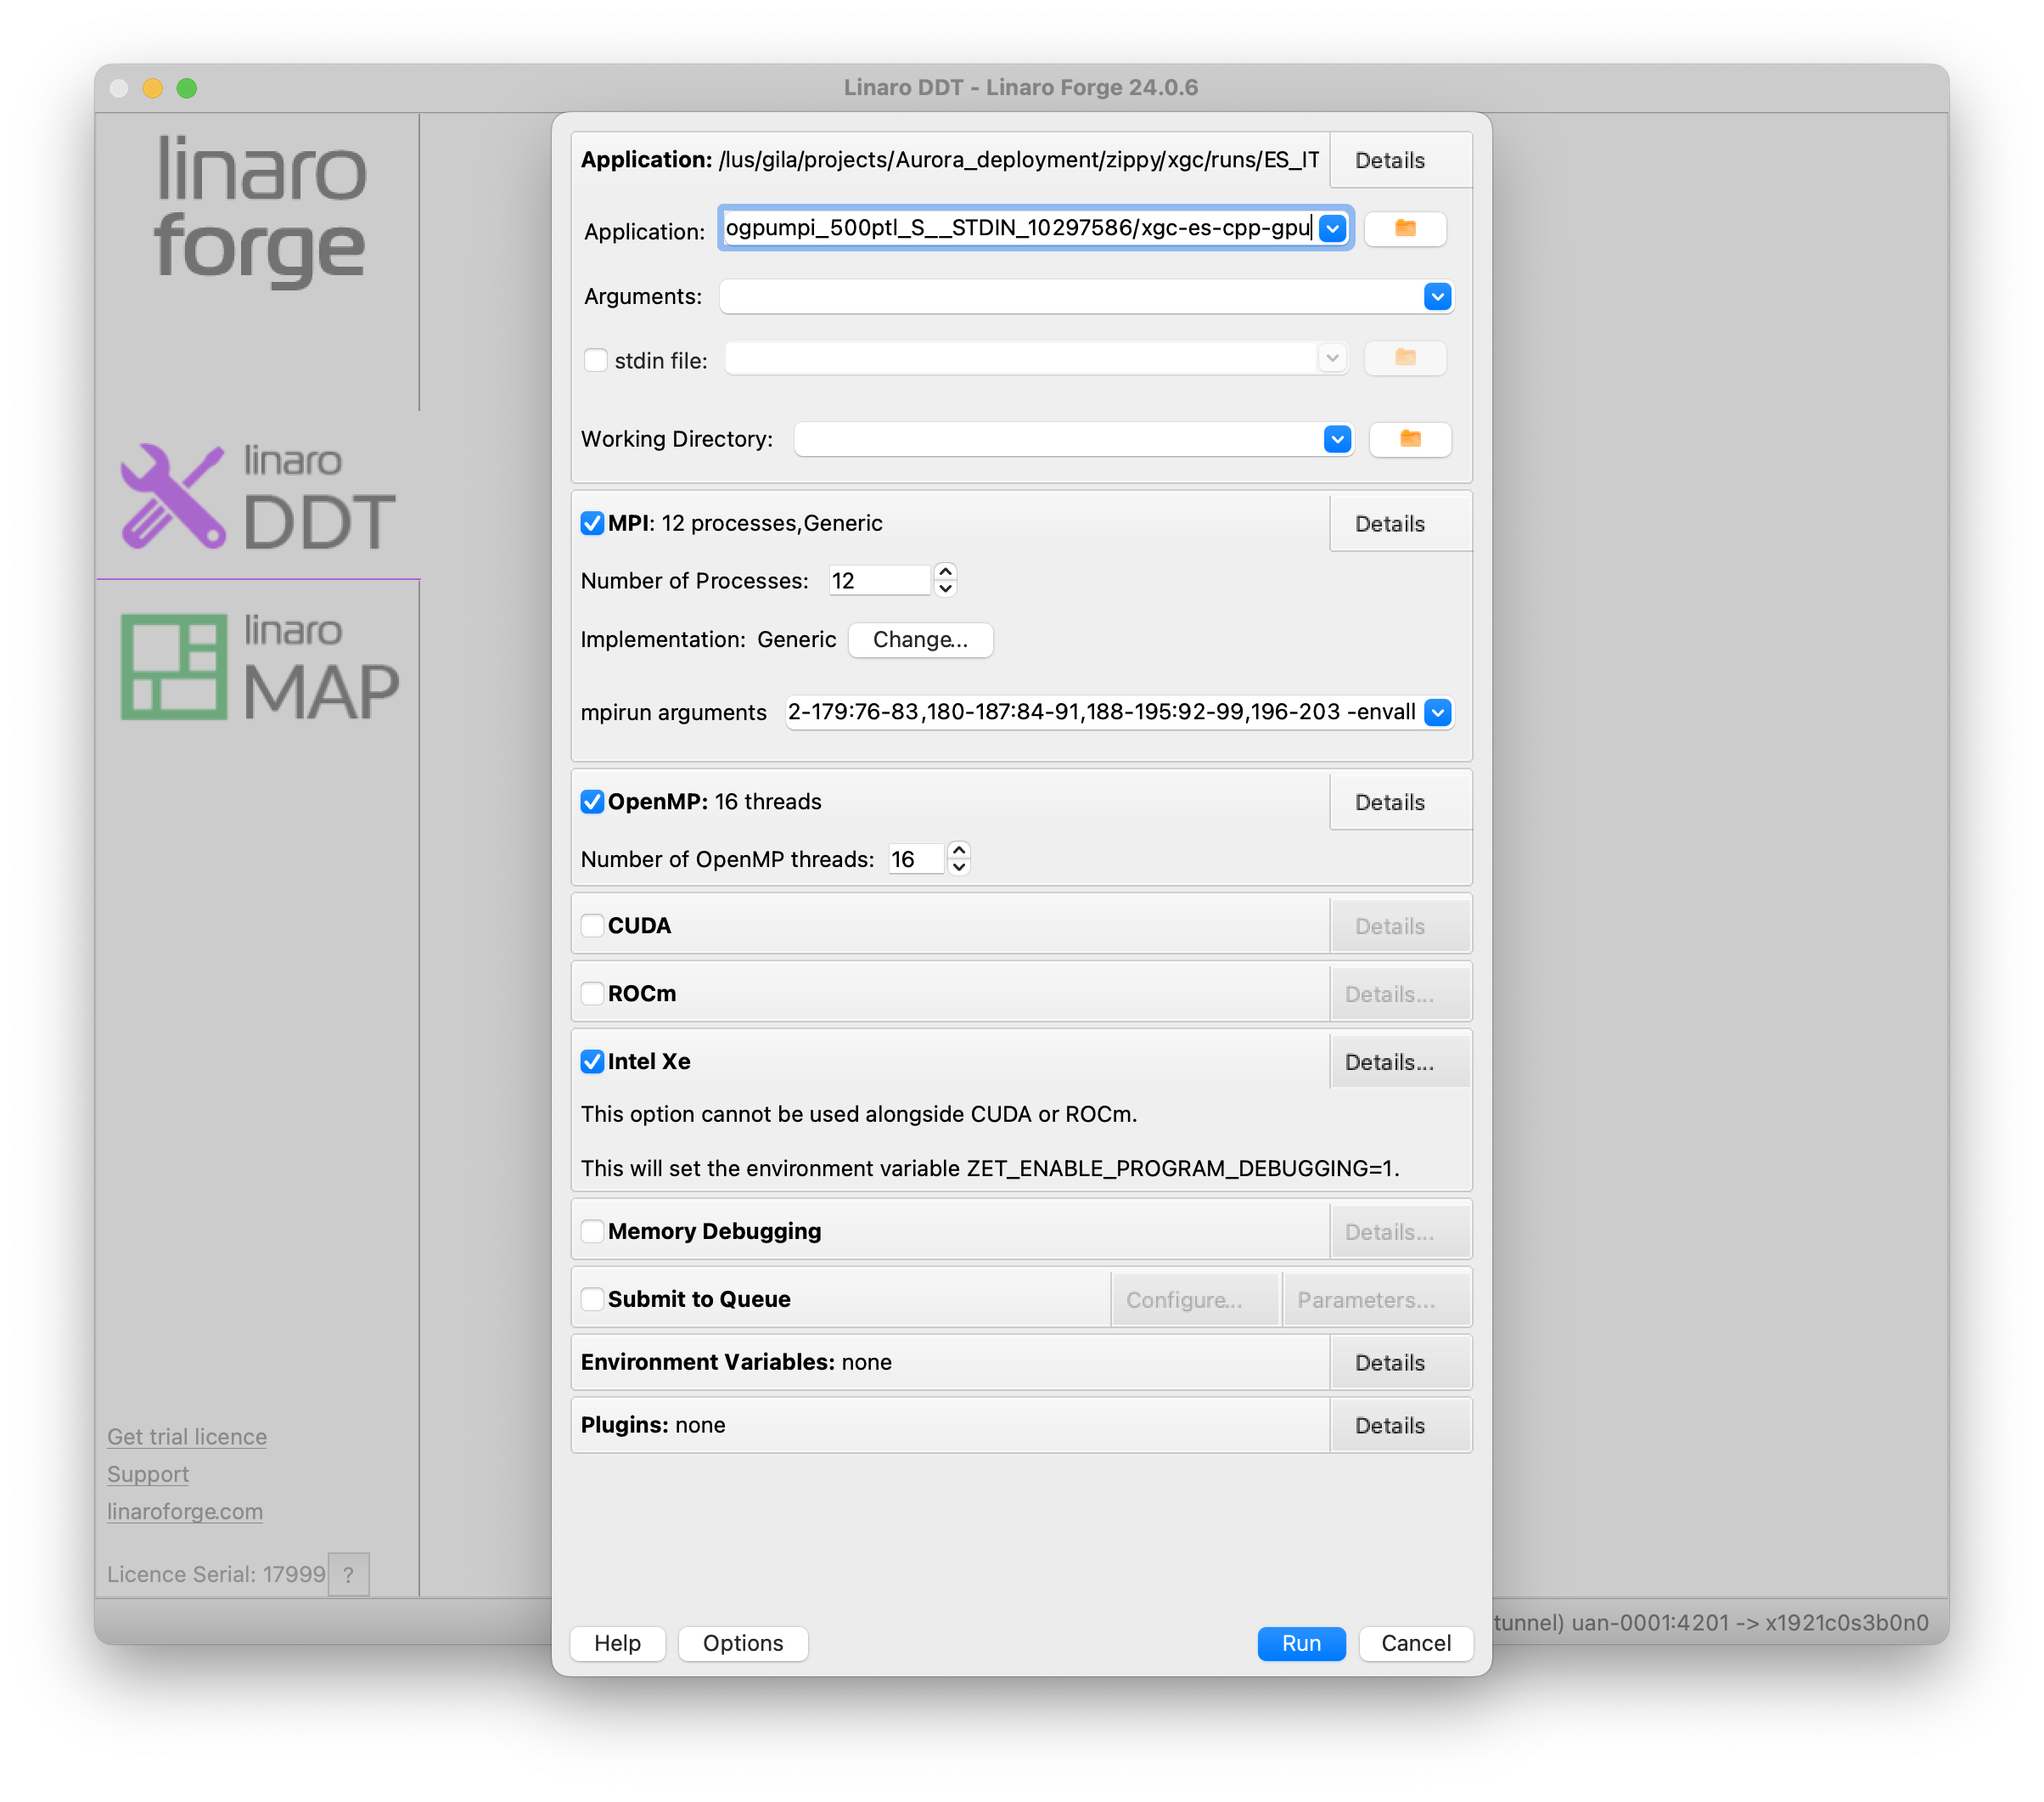Increase Number of Processes stepper
Image resolution: width=2044 pixels, height=1802 pixels.
[x=945, y=572]
